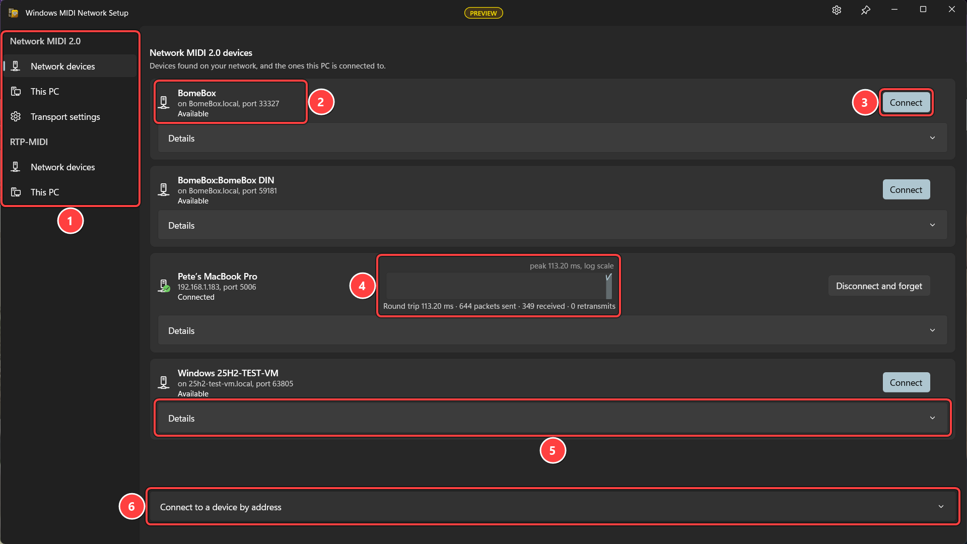The width and height of the screenshot is (967, 544).
Task: Maximize the MIDI Network Setup window
Action: coord(923,10)
